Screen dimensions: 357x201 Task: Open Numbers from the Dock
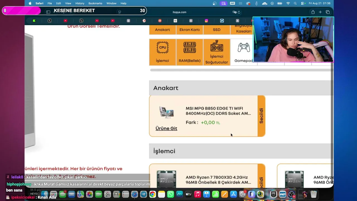click(x=215, y=194)
